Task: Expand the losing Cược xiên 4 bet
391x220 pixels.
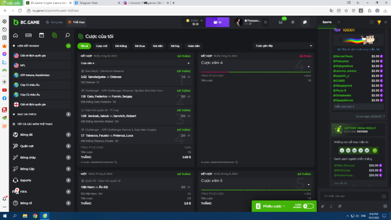Action: 309,67
